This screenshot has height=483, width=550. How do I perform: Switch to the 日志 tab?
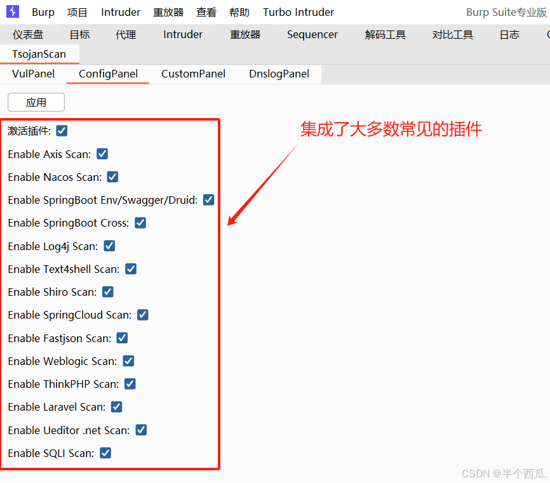(509, 34)
